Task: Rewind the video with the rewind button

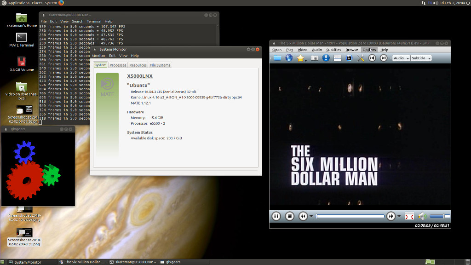Action: coord(303,216)
